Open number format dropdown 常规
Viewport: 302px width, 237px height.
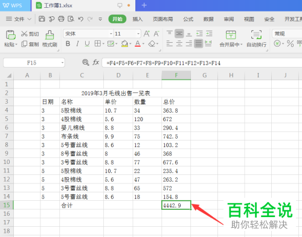click(x=287, y=34)
